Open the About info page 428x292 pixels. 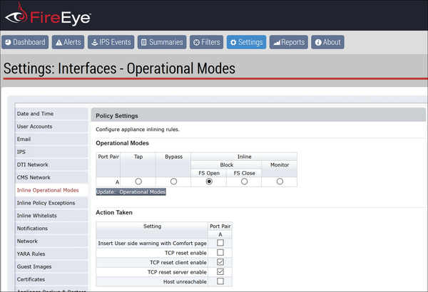point(327,42)
